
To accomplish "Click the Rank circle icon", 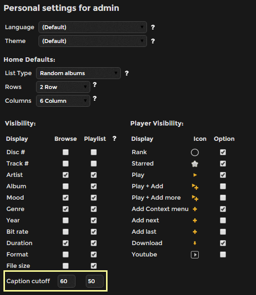I will coord(195,152).
